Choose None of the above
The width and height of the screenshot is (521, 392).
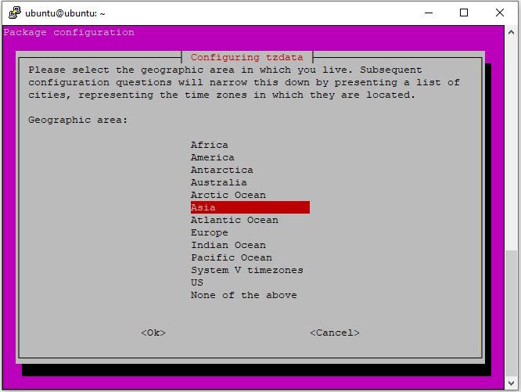click(x=244, y=295)
